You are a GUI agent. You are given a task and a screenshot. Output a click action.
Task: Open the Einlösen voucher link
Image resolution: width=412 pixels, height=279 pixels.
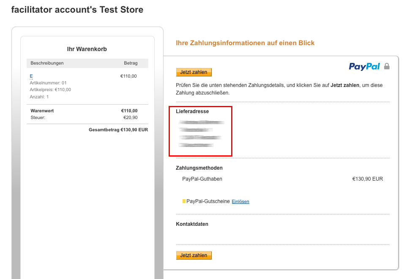[x=240, y=202]
